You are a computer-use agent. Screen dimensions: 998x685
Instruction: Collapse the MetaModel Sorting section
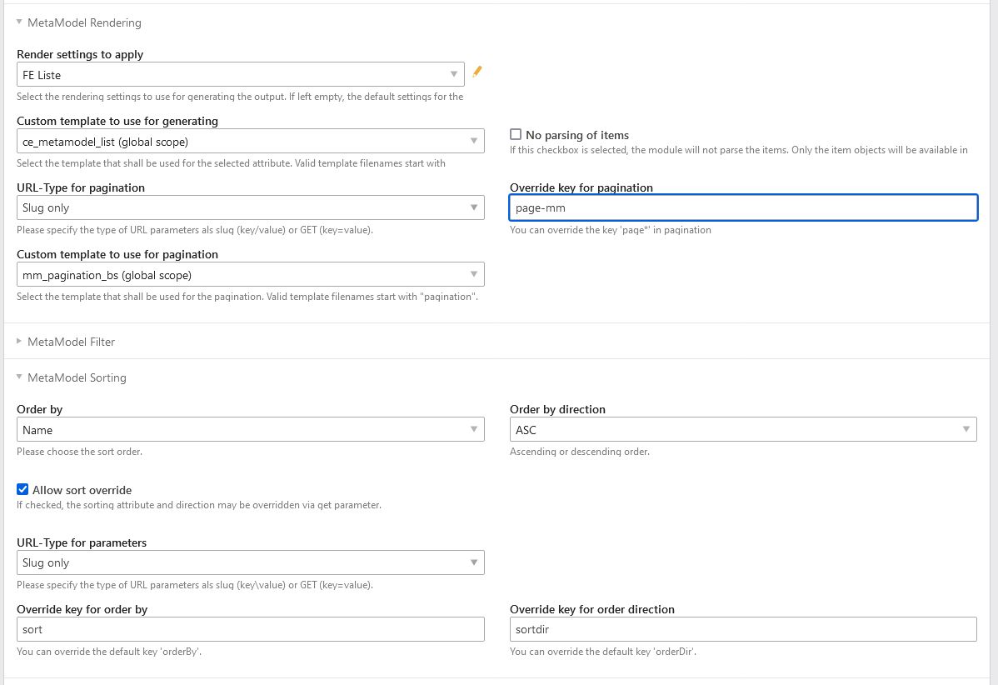click(x=71, y=377)
